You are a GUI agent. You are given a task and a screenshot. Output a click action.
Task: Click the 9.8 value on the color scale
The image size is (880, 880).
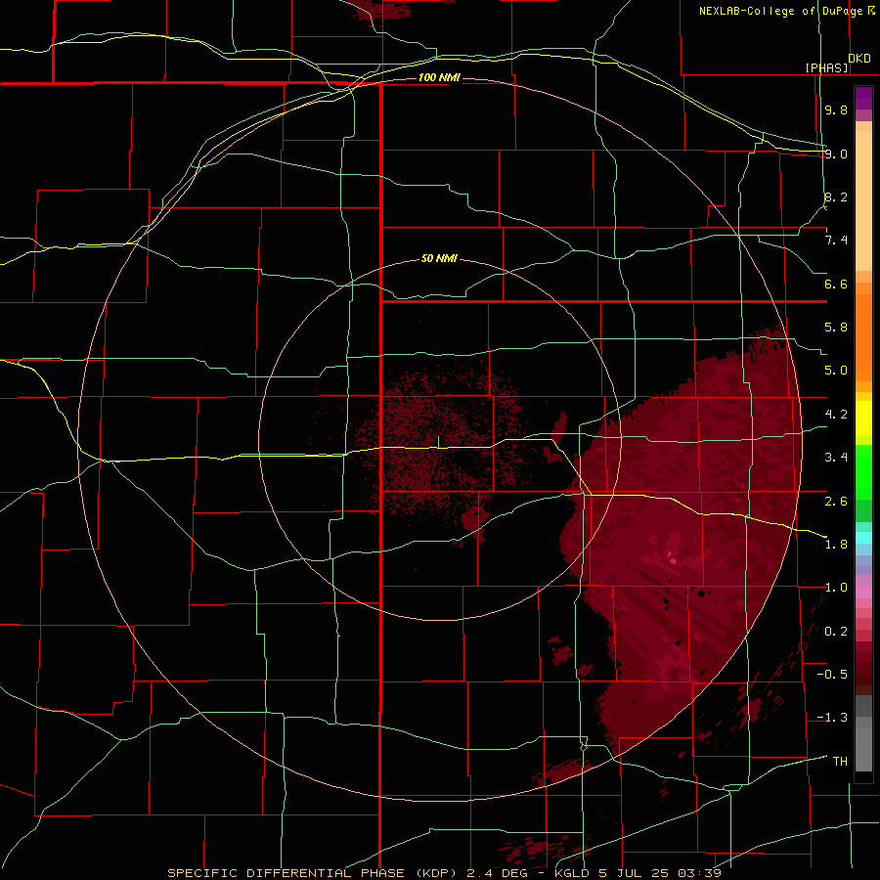[836, 110]
